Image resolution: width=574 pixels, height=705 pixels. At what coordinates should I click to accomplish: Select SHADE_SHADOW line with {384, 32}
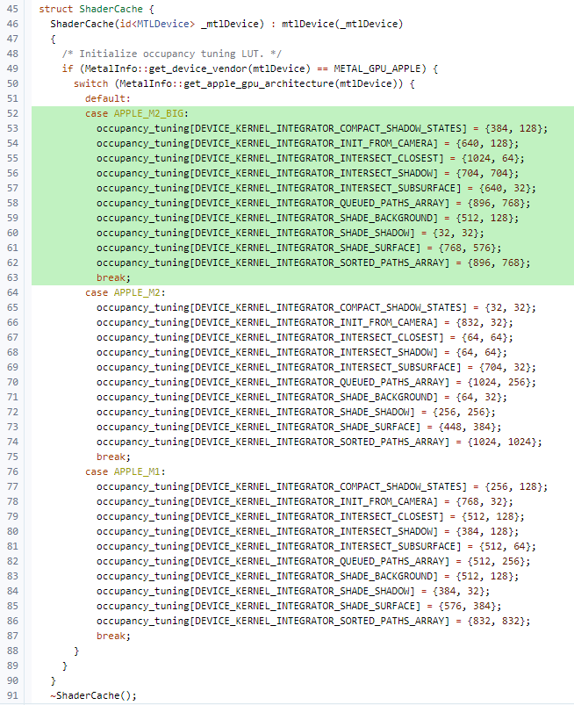pyautogui.click(x=293, y=591)
